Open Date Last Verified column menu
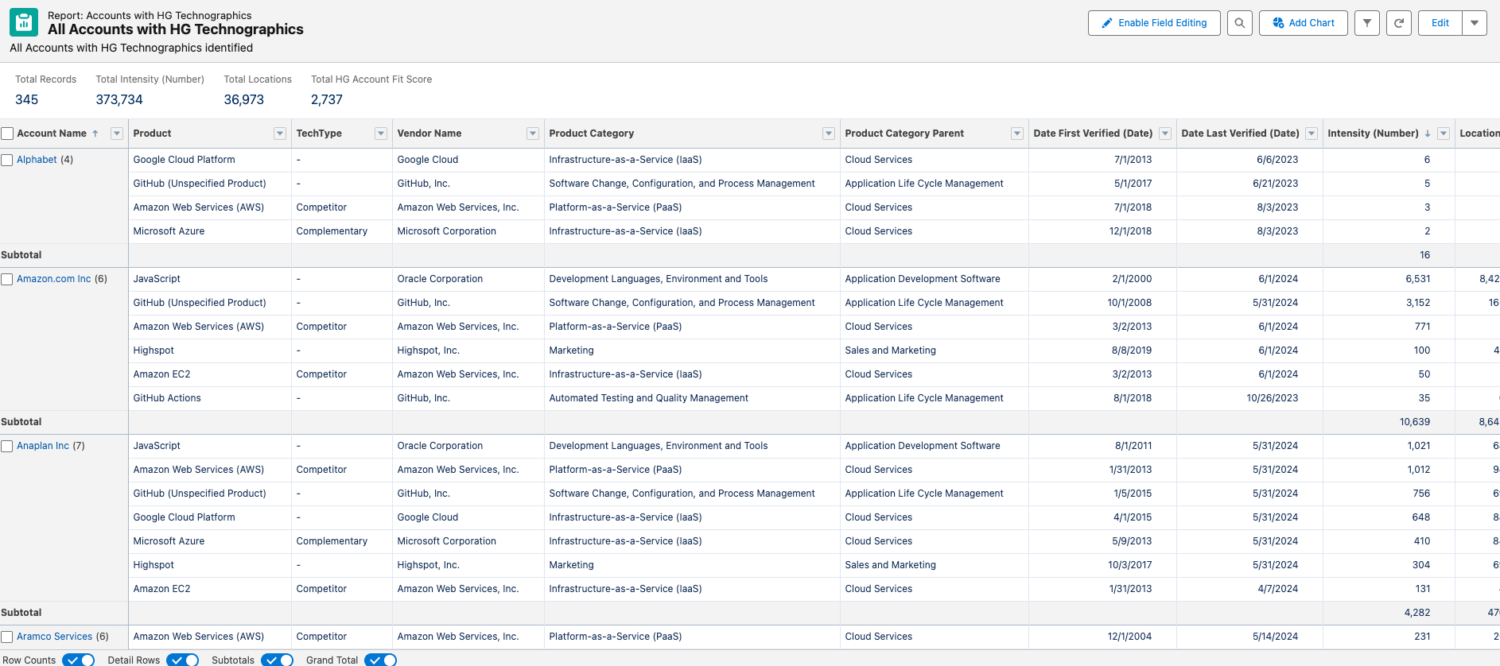 (1312, 134)
